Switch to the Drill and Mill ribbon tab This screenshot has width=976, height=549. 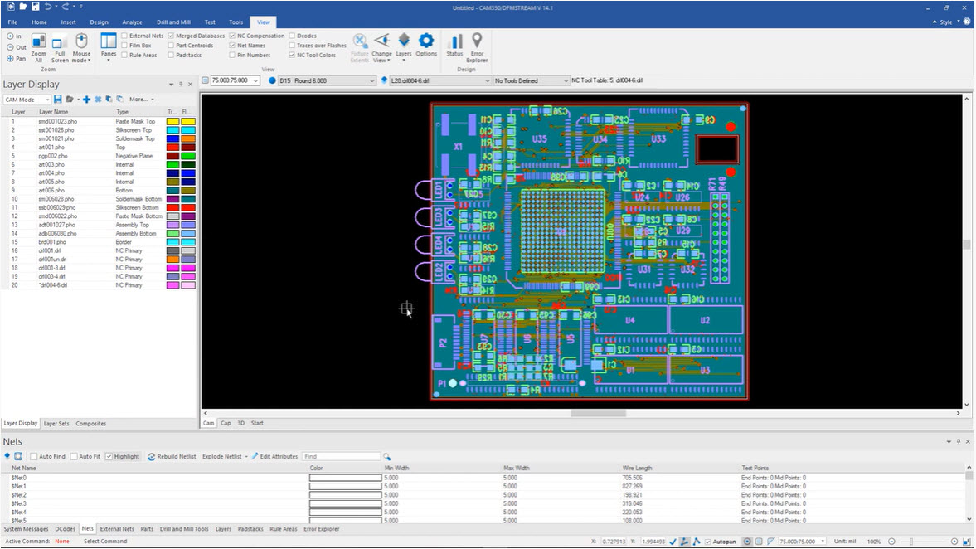click(x=173, y=22)
